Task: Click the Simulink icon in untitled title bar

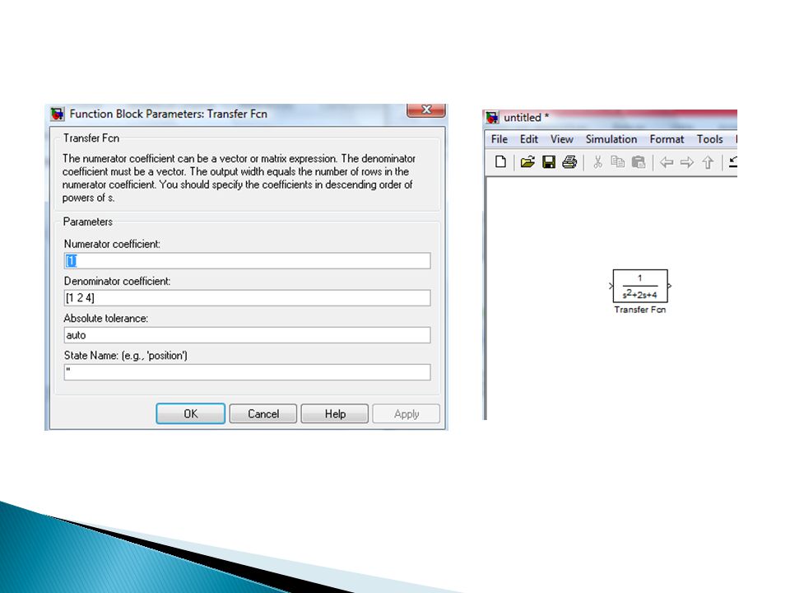Action: coord(492,118)
